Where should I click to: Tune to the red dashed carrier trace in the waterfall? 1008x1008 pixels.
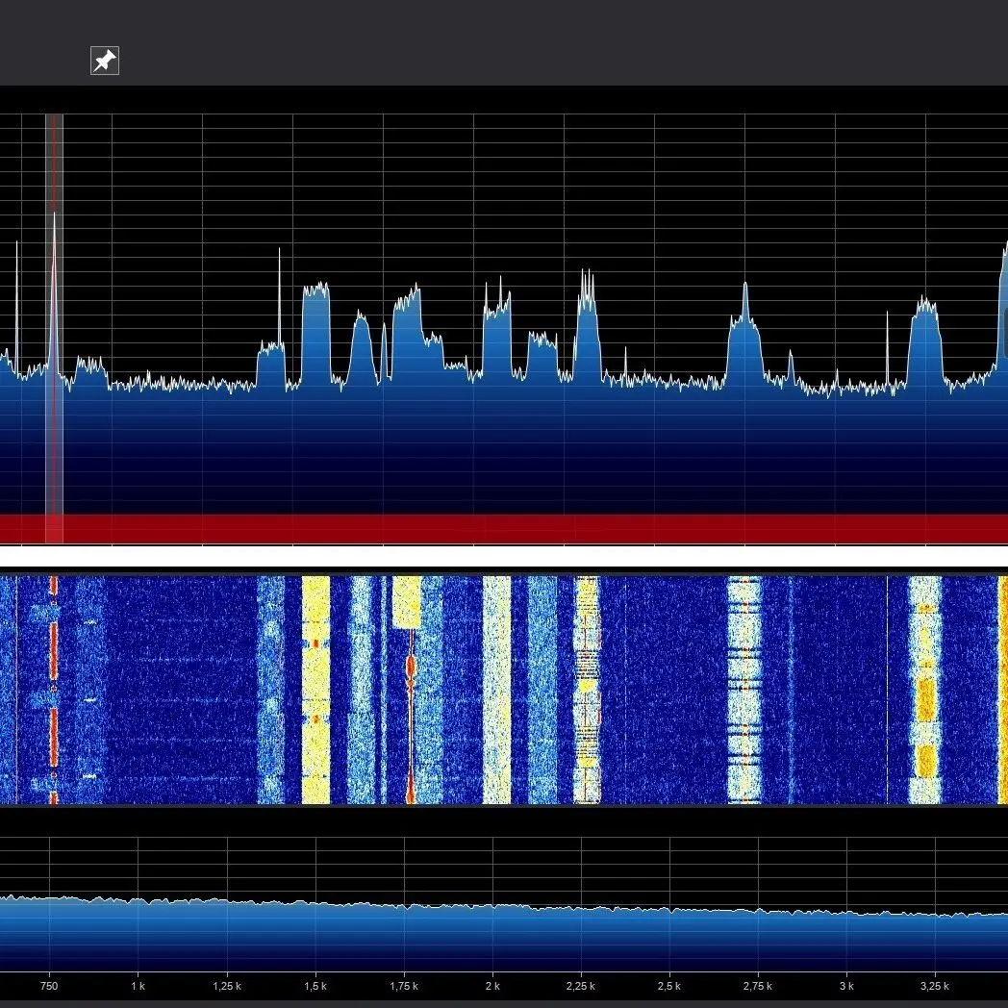(54, 690)
